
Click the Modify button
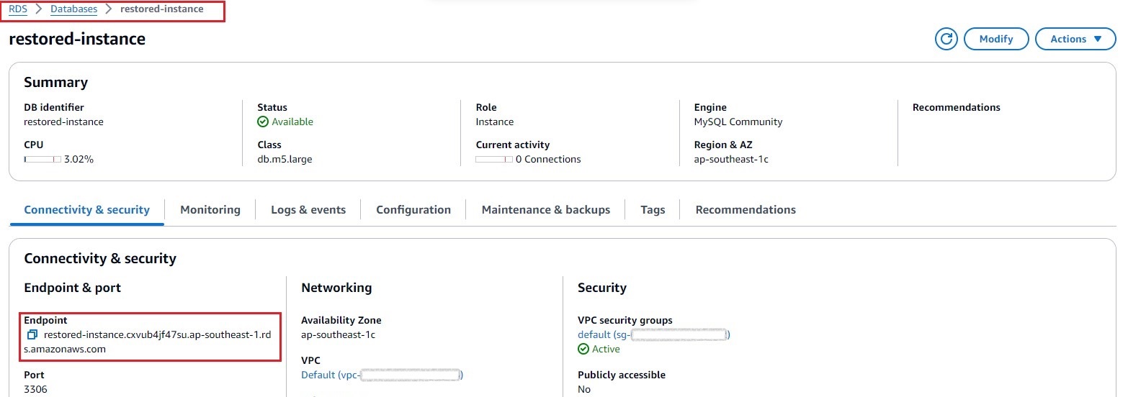click(996, 39)
